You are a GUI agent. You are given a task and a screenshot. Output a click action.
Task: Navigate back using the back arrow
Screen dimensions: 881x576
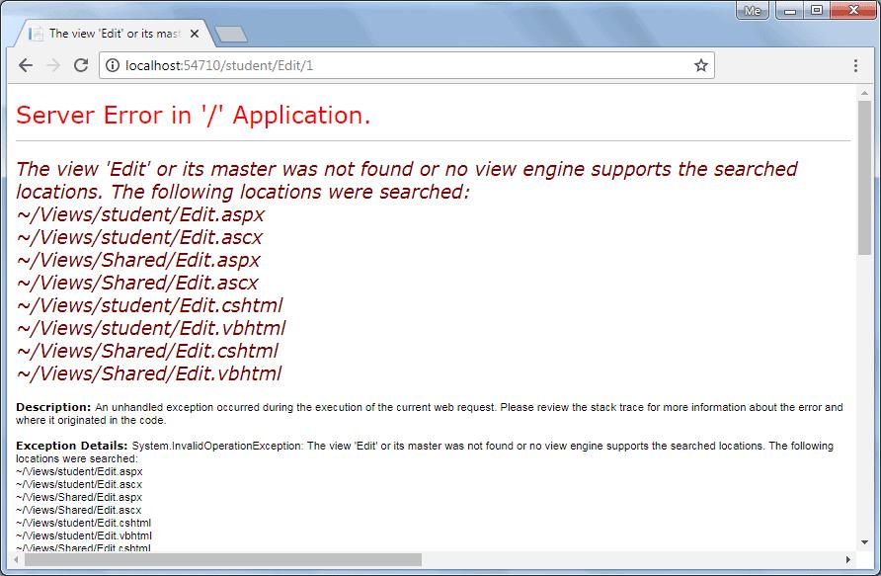[x=26, y=65]
